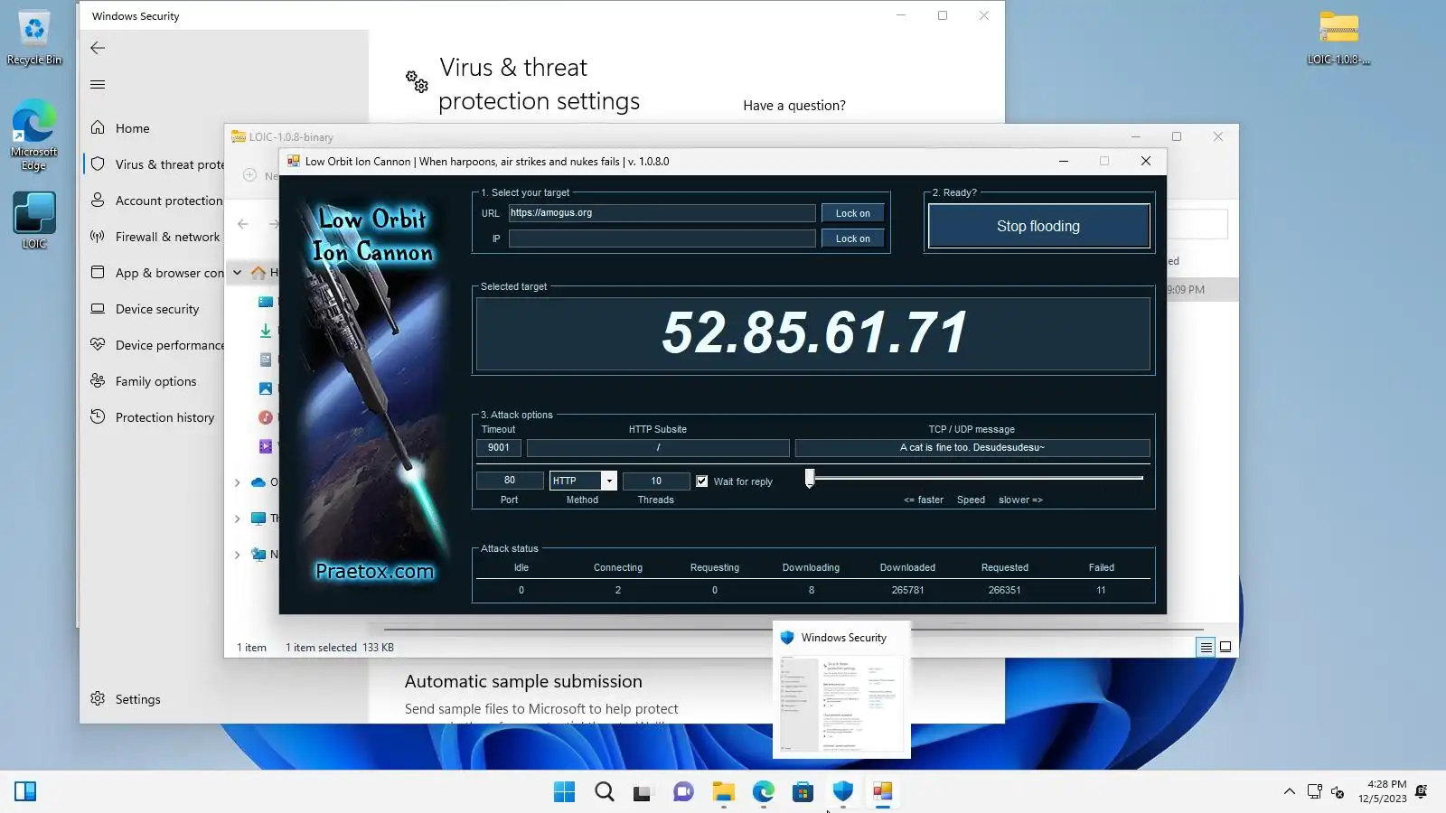Viewport: 1446px width, 813px height.
Task: Expand the This PC node in File Explorer
Action: [237, 519]
